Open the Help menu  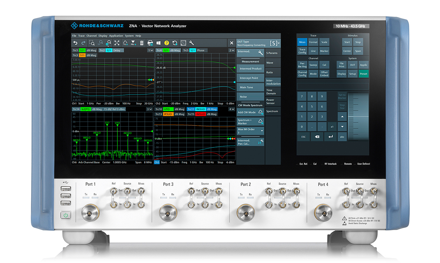point(138,36)
